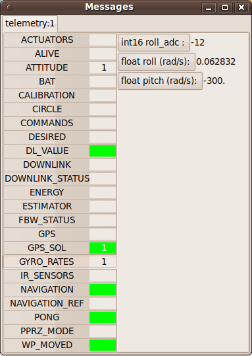This screenshot has width=252, height=356.
Task: Click the green NAVIGATION activity indicator
Action: click(x=103, y=290)
